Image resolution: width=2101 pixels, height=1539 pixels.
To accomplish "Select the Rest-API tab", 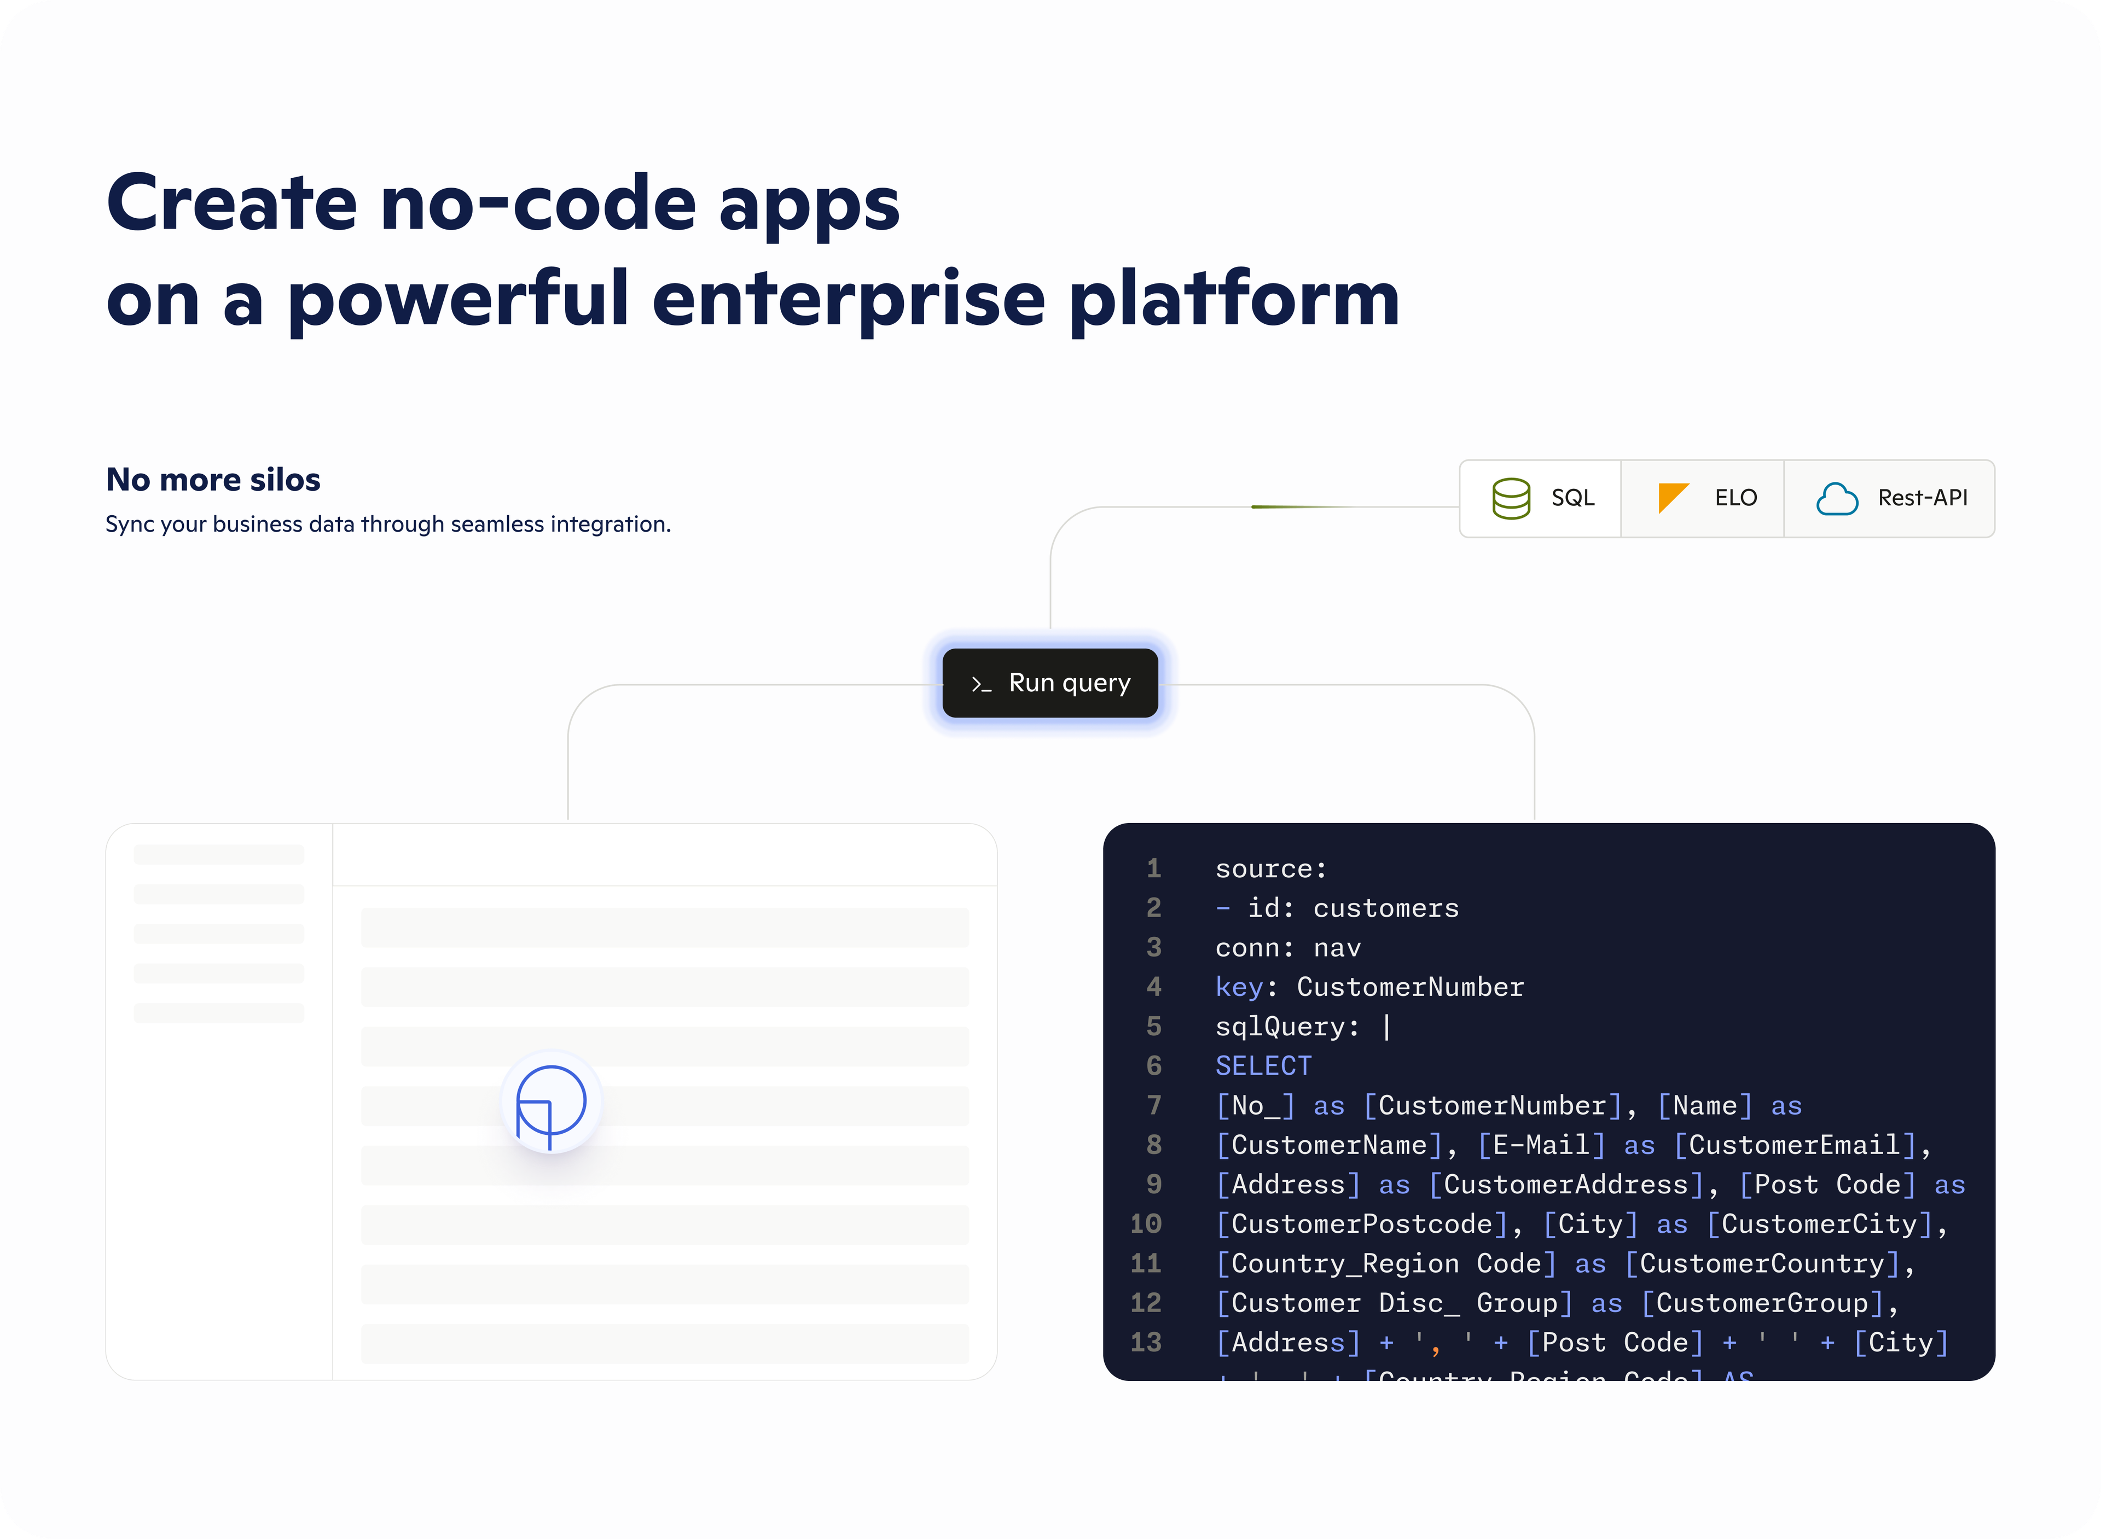I will (x=1890, y=498).
